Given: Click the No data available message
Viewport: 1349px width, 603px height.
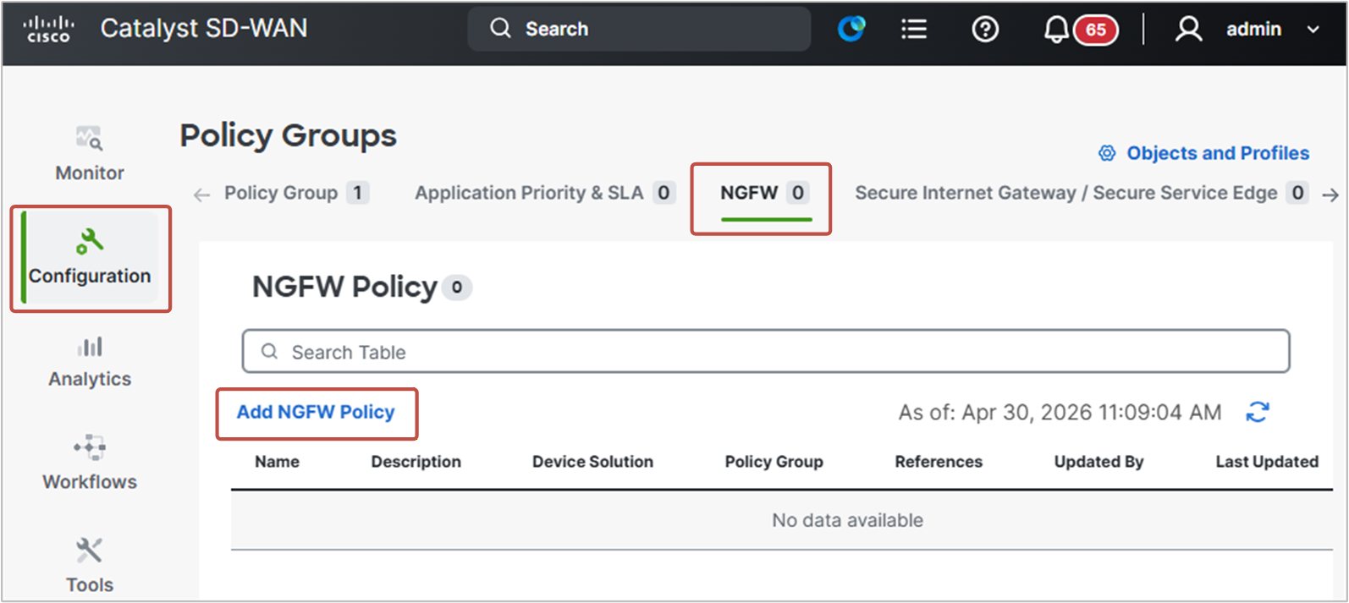Looking at the screenshot, I should 847,520.
